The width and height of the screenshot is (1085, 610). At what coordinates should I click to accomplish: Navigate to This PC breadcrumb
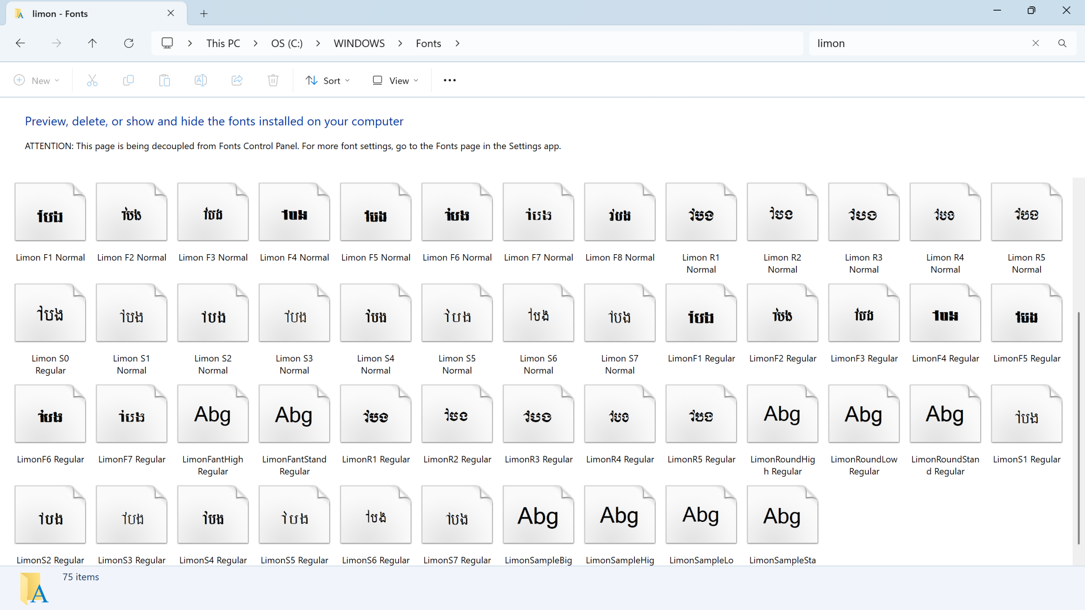point(223,43)
